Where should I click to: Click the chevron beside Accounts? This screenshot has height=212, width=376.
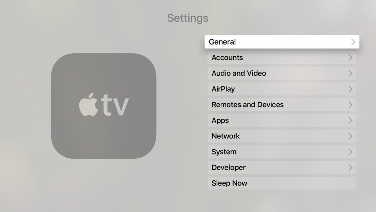click(350, 58)
